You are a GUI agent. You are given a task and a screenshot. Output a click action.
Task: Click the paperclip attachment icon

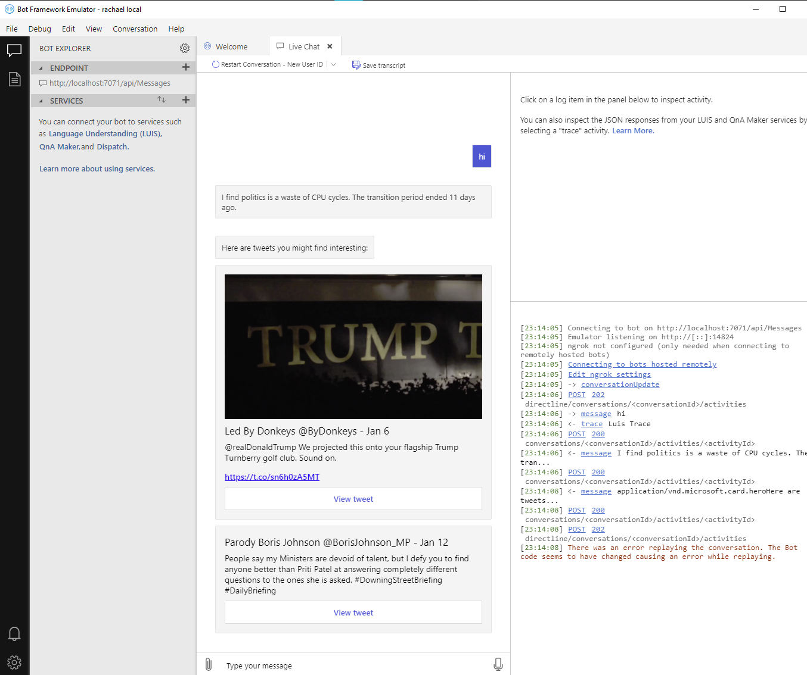[209, 664]
